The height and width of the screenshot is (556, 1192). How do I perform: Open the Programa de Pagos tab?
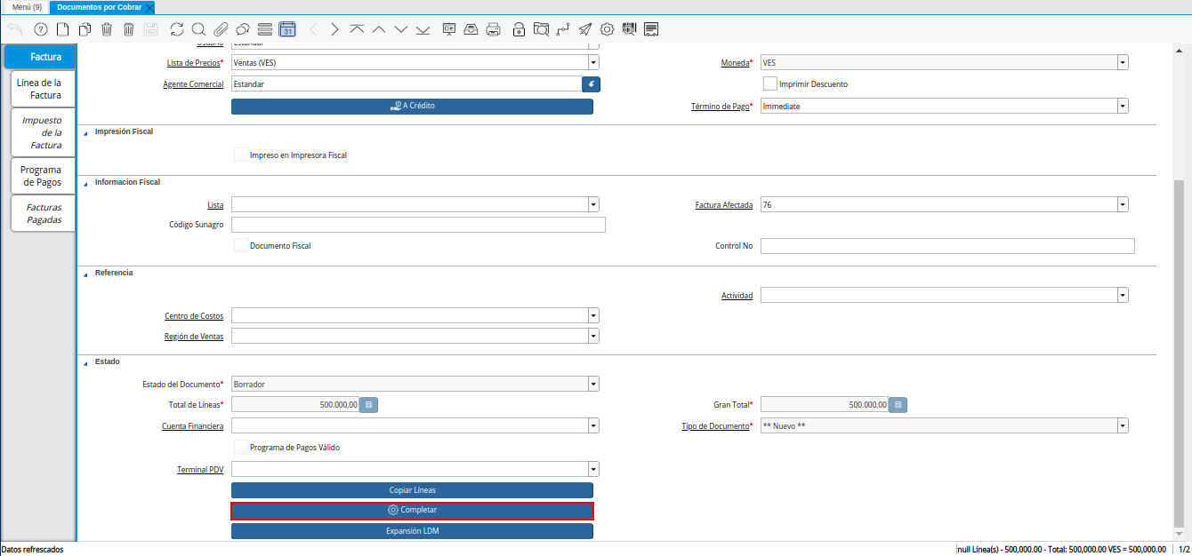[x=42, y=176]
